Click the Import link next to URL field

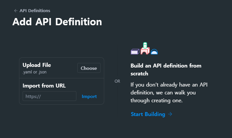pyautogui.click(x=89, y=96)
